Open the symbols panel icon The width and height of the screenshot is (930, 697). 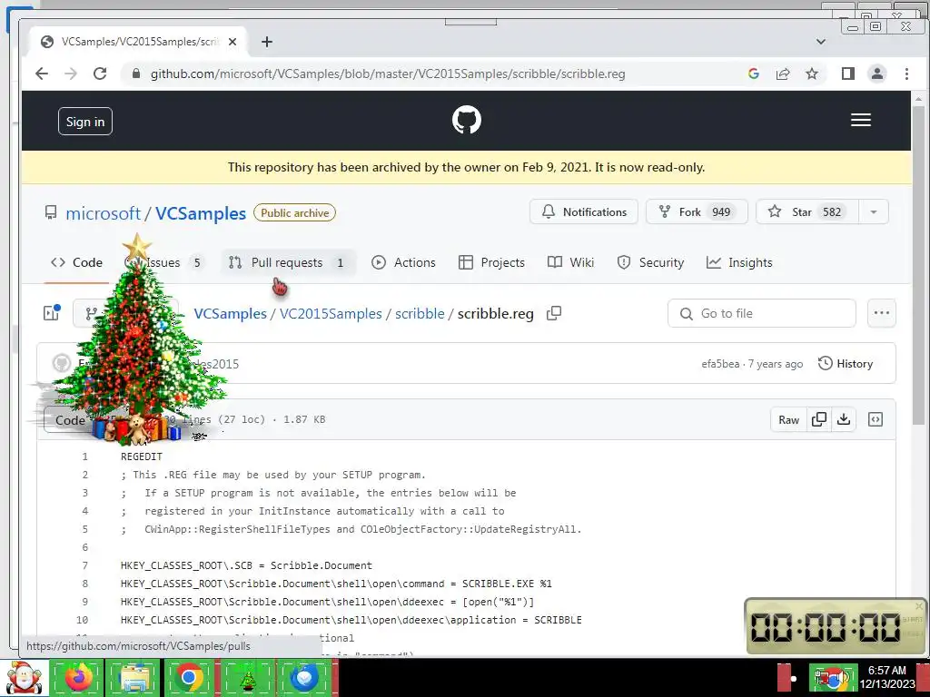coord(876,419)
